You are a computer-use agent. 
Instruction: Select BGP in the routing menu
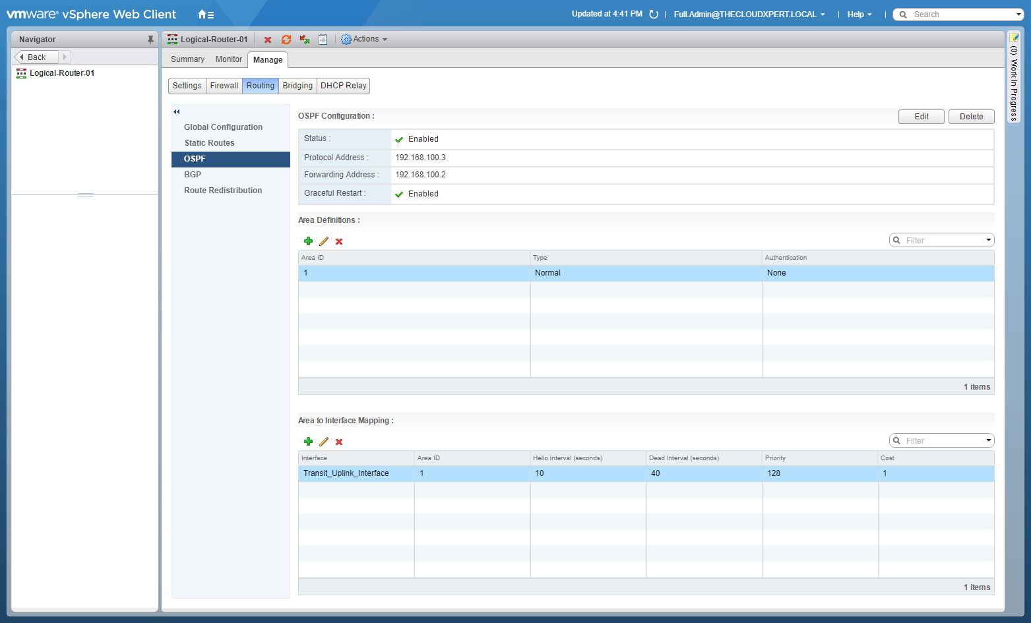pyautogui.click(x=193, y=175)
